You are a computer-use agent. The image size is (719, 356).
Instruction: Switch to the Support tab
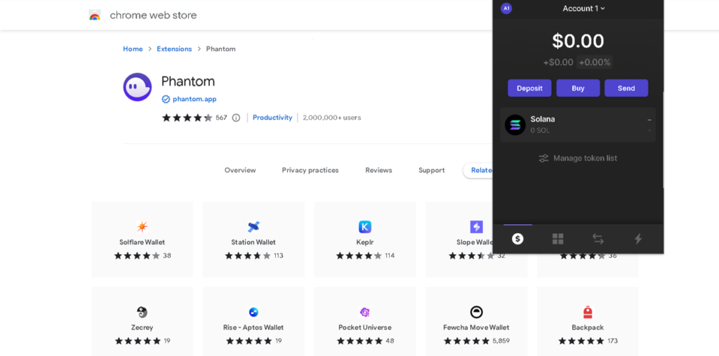(x=432, y=170)
